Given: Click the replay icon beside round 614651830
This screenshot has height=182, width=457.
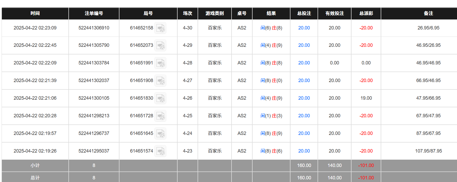Looking at the screenshot, I should [x=160, y=98].
